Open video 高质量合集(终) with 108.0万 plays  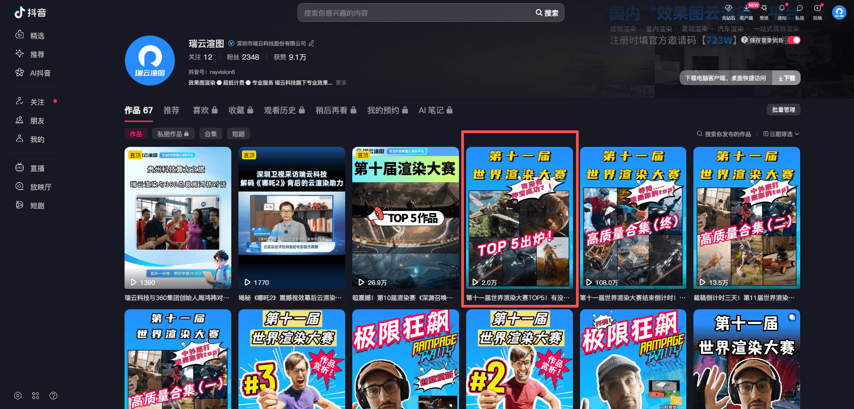pos(633,218)
